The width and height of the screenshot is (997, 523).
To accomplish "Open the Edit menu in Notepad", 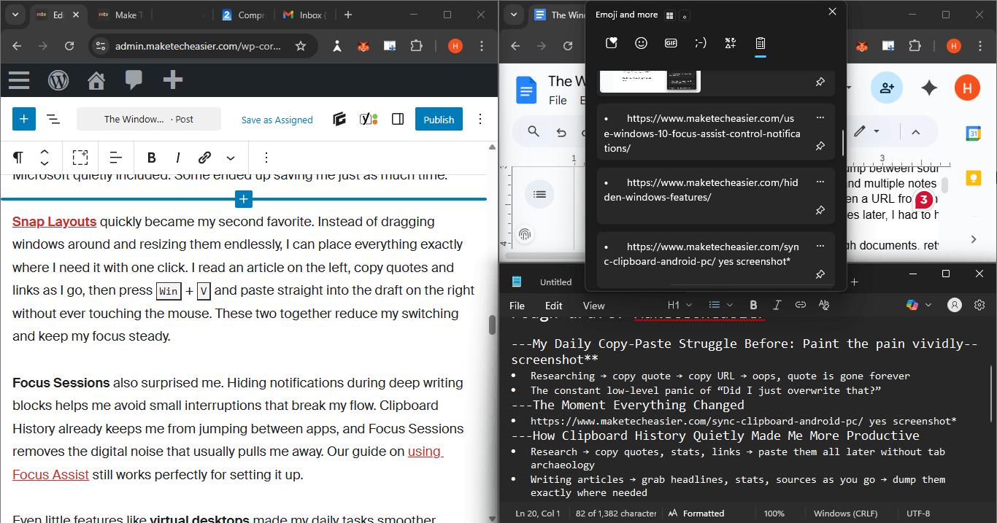I will click(554, 306).
